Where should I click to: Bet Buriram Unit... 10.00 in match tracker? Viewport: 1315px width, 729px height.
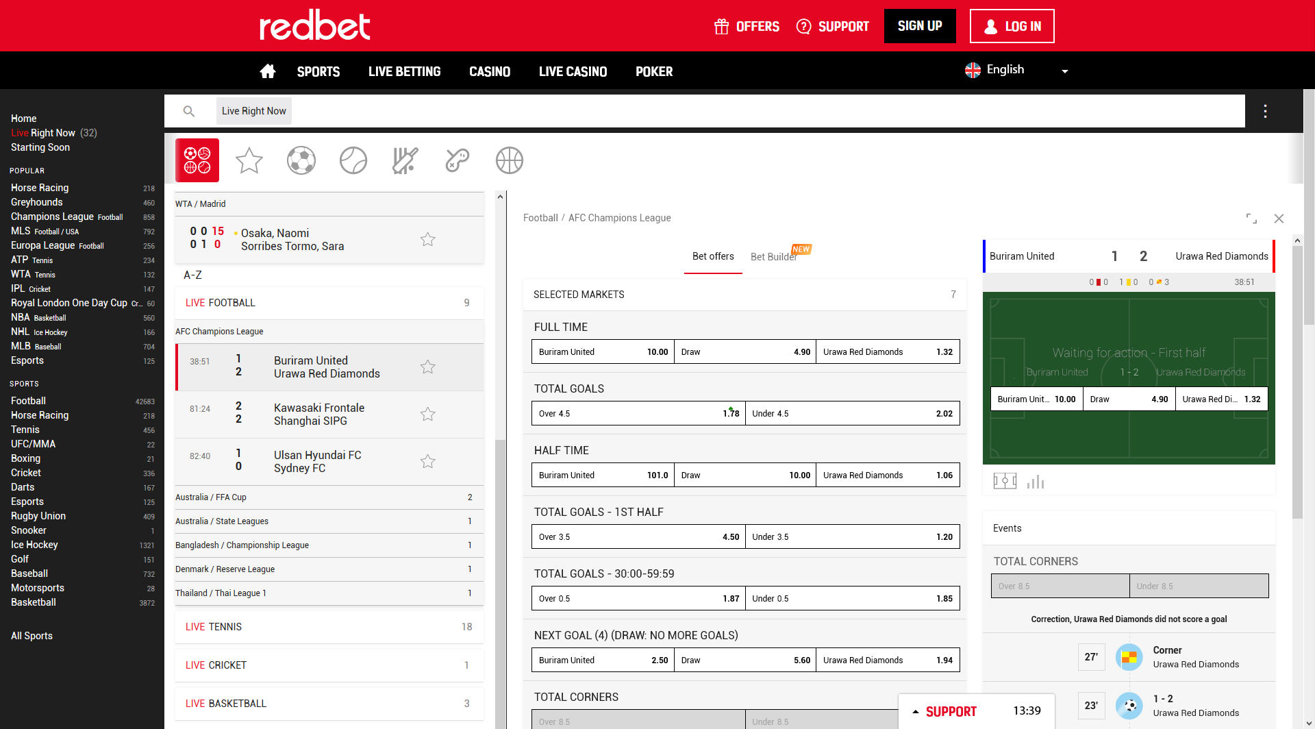1037,399
